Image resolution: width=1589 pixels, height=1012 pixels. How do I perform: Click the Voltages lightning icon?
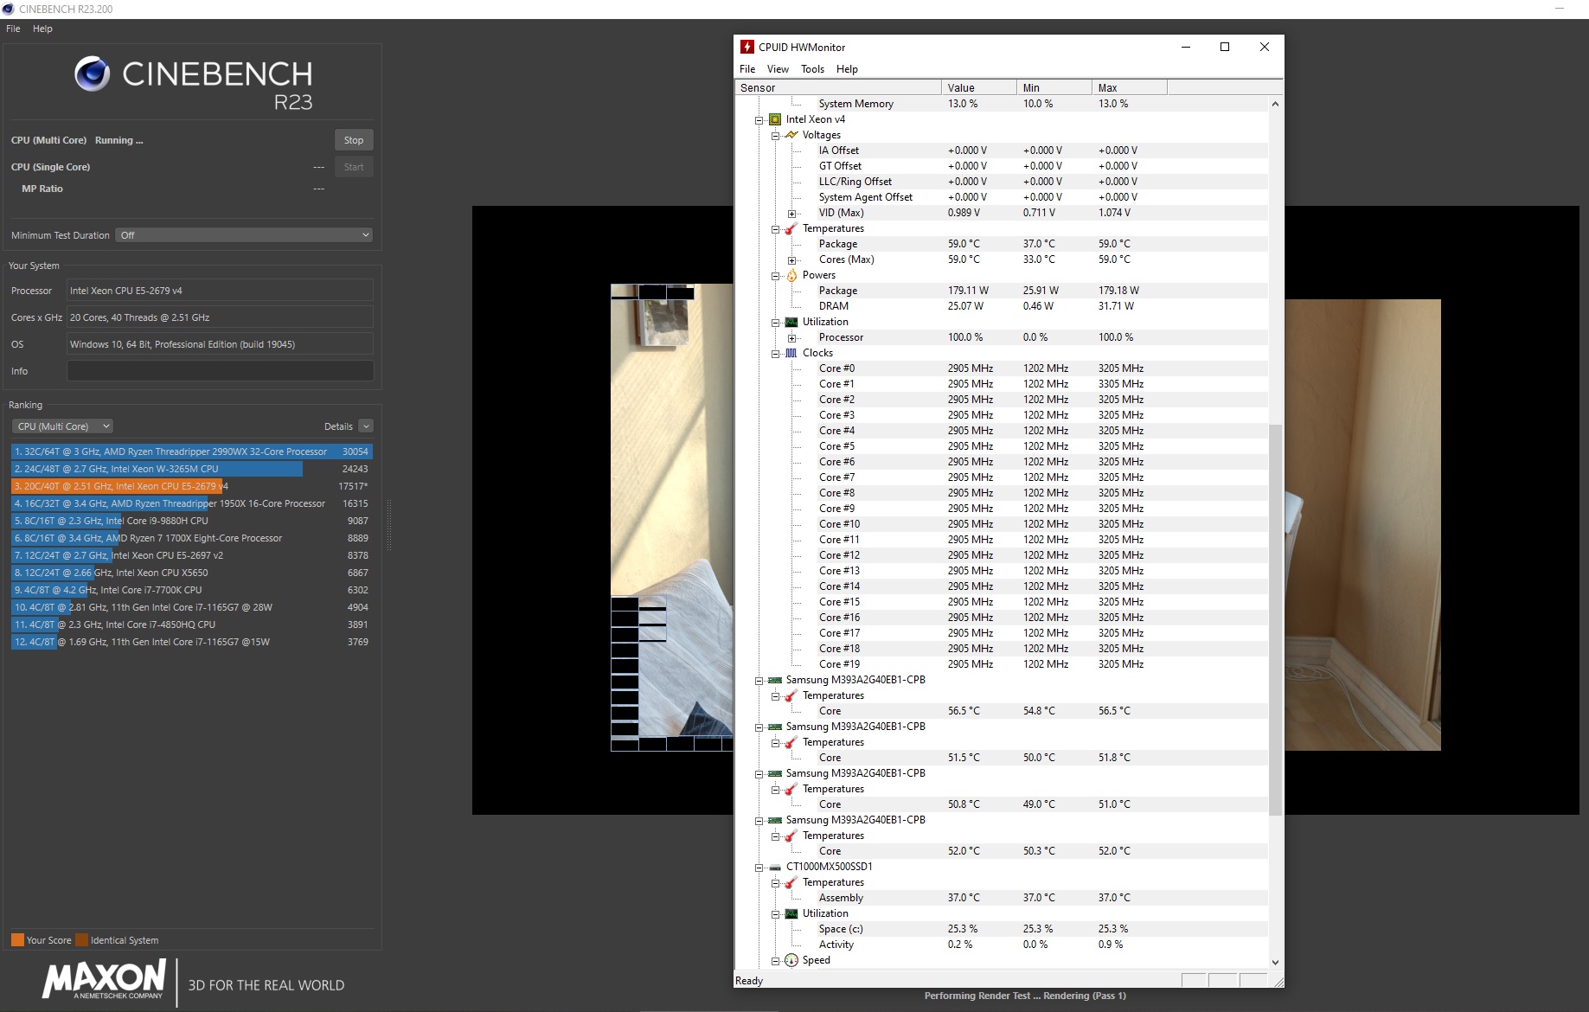coord(791,135)
